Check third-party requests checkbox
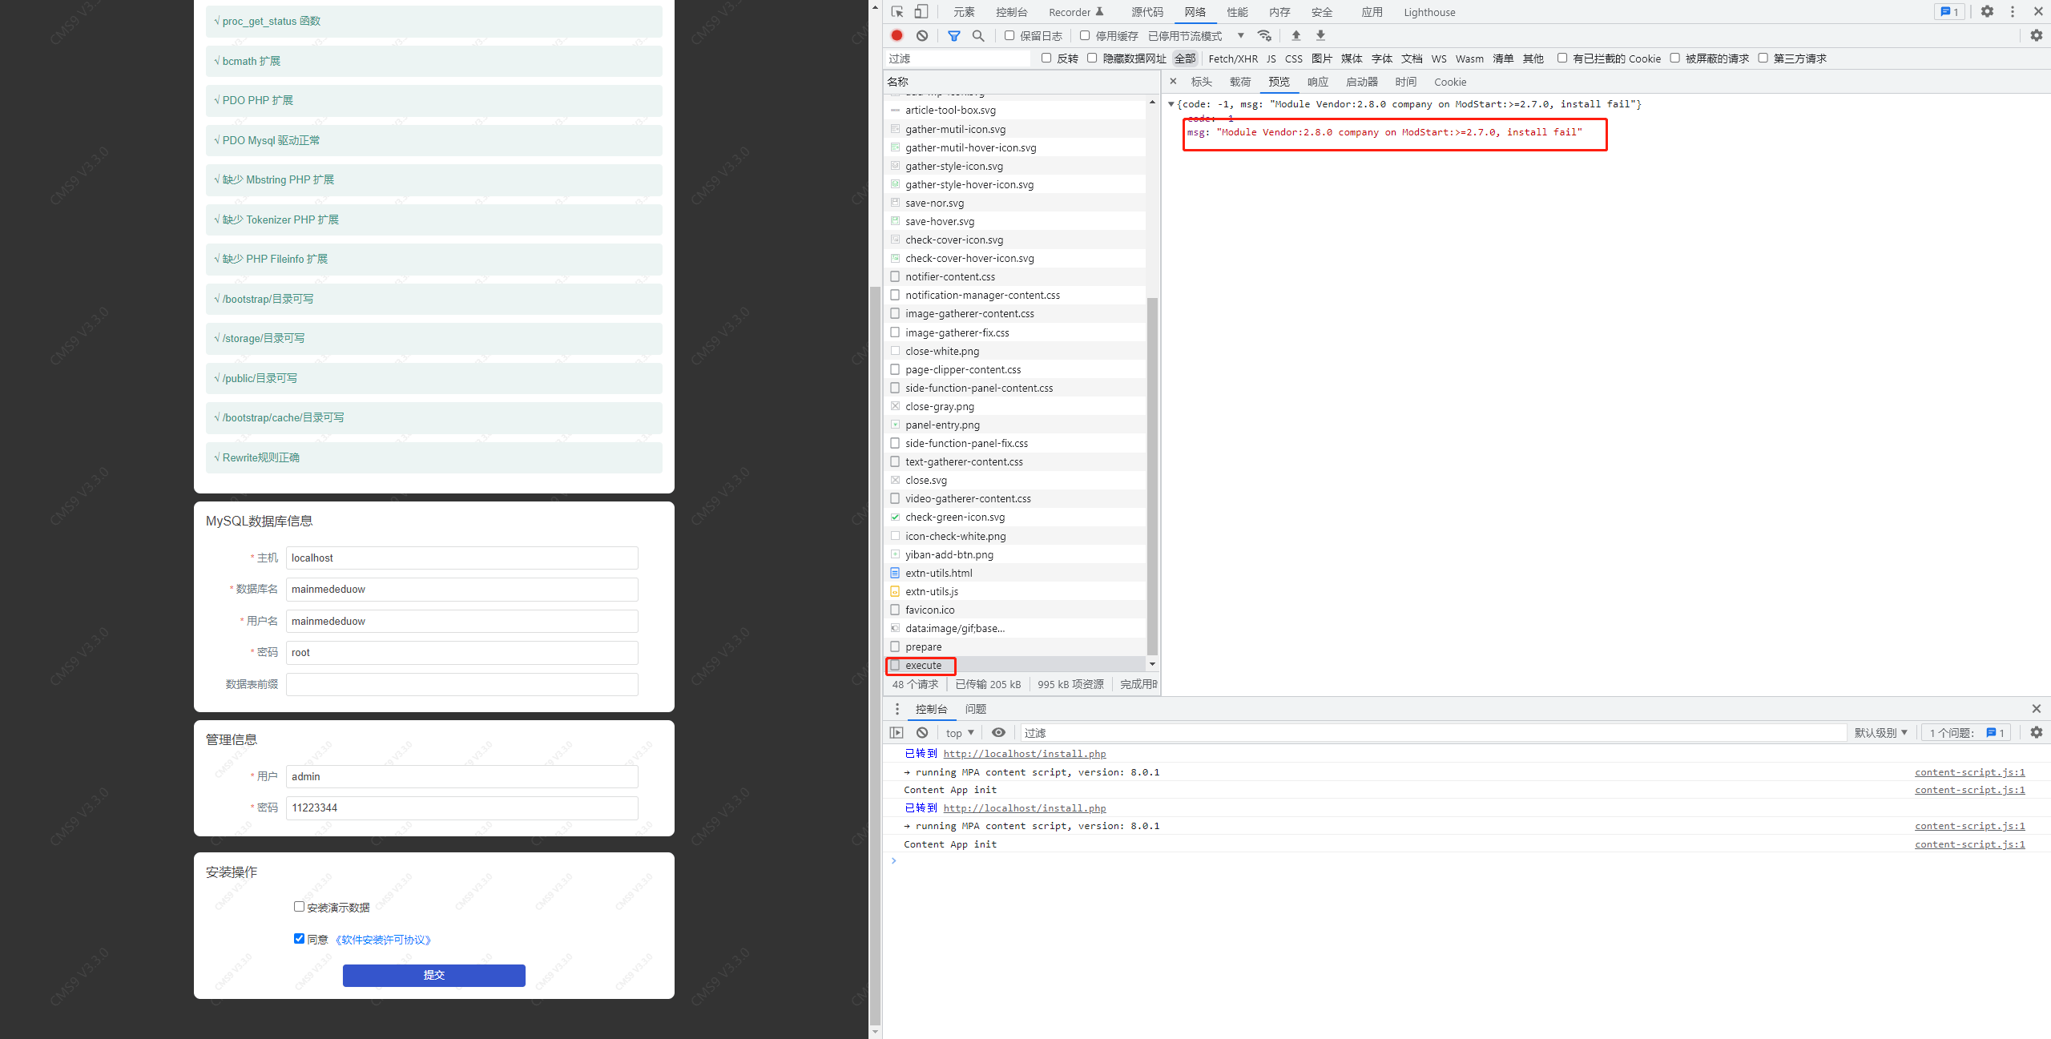 pyautogui.click(x=1763, y=58)
